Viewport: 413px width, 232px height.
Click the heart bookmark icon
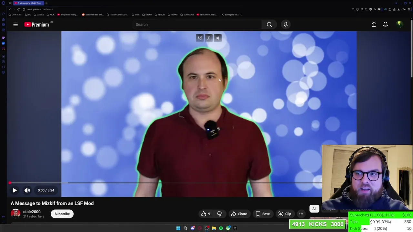[x=379, y=9]
